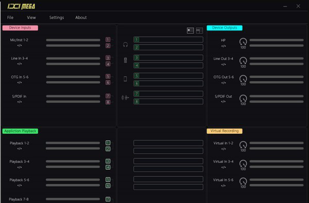The height and width of the screenshot is (203, 309).
Task: Click the Line In 3-4 top level meter
Action: [x=73, y=59]
